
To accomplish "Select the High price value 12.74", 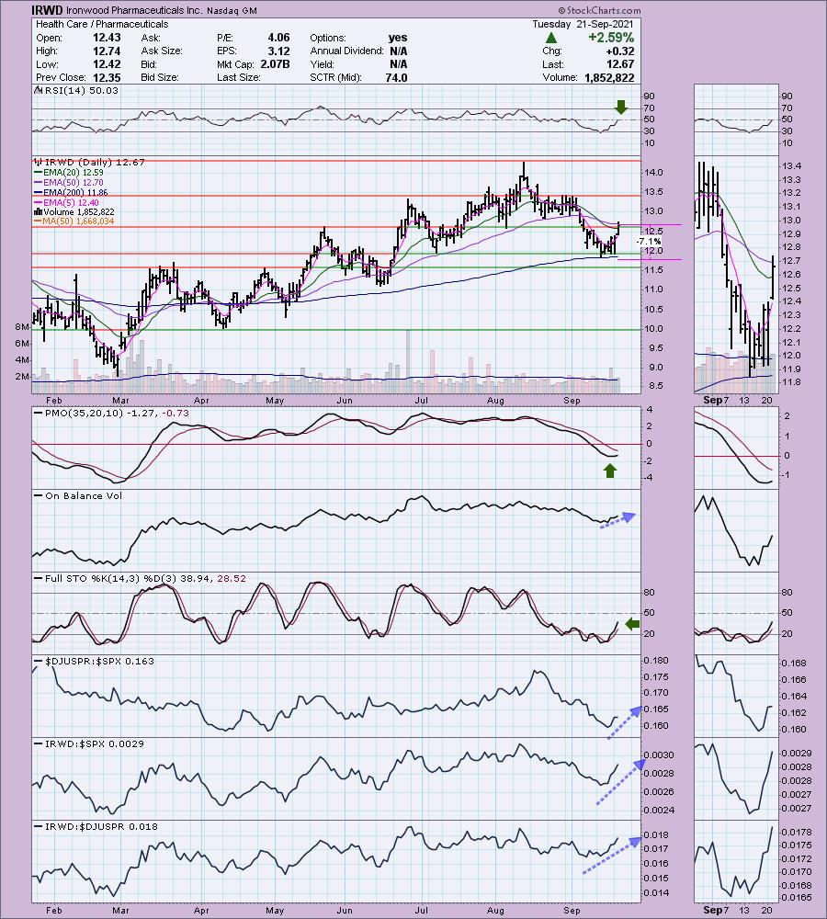I will coord(107,51).
